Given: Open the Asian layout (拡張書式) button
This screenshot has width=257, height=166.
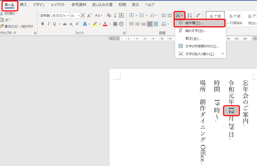Looking at the screenshot, I should 180,15.
